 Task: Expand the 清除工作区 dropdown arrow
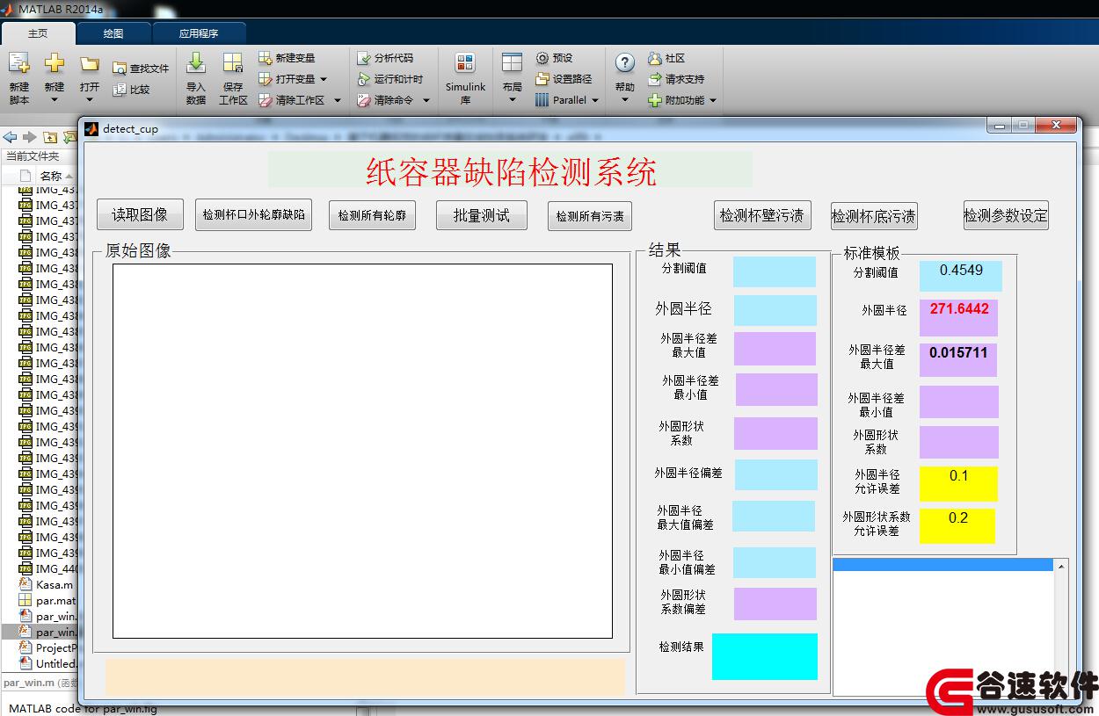[x=337, y=100]
